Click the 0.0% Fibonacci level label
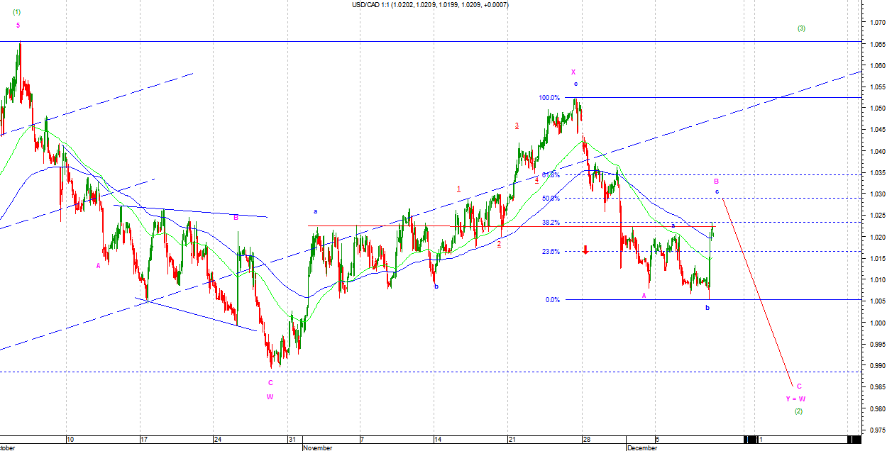 (x=553, y=300)
